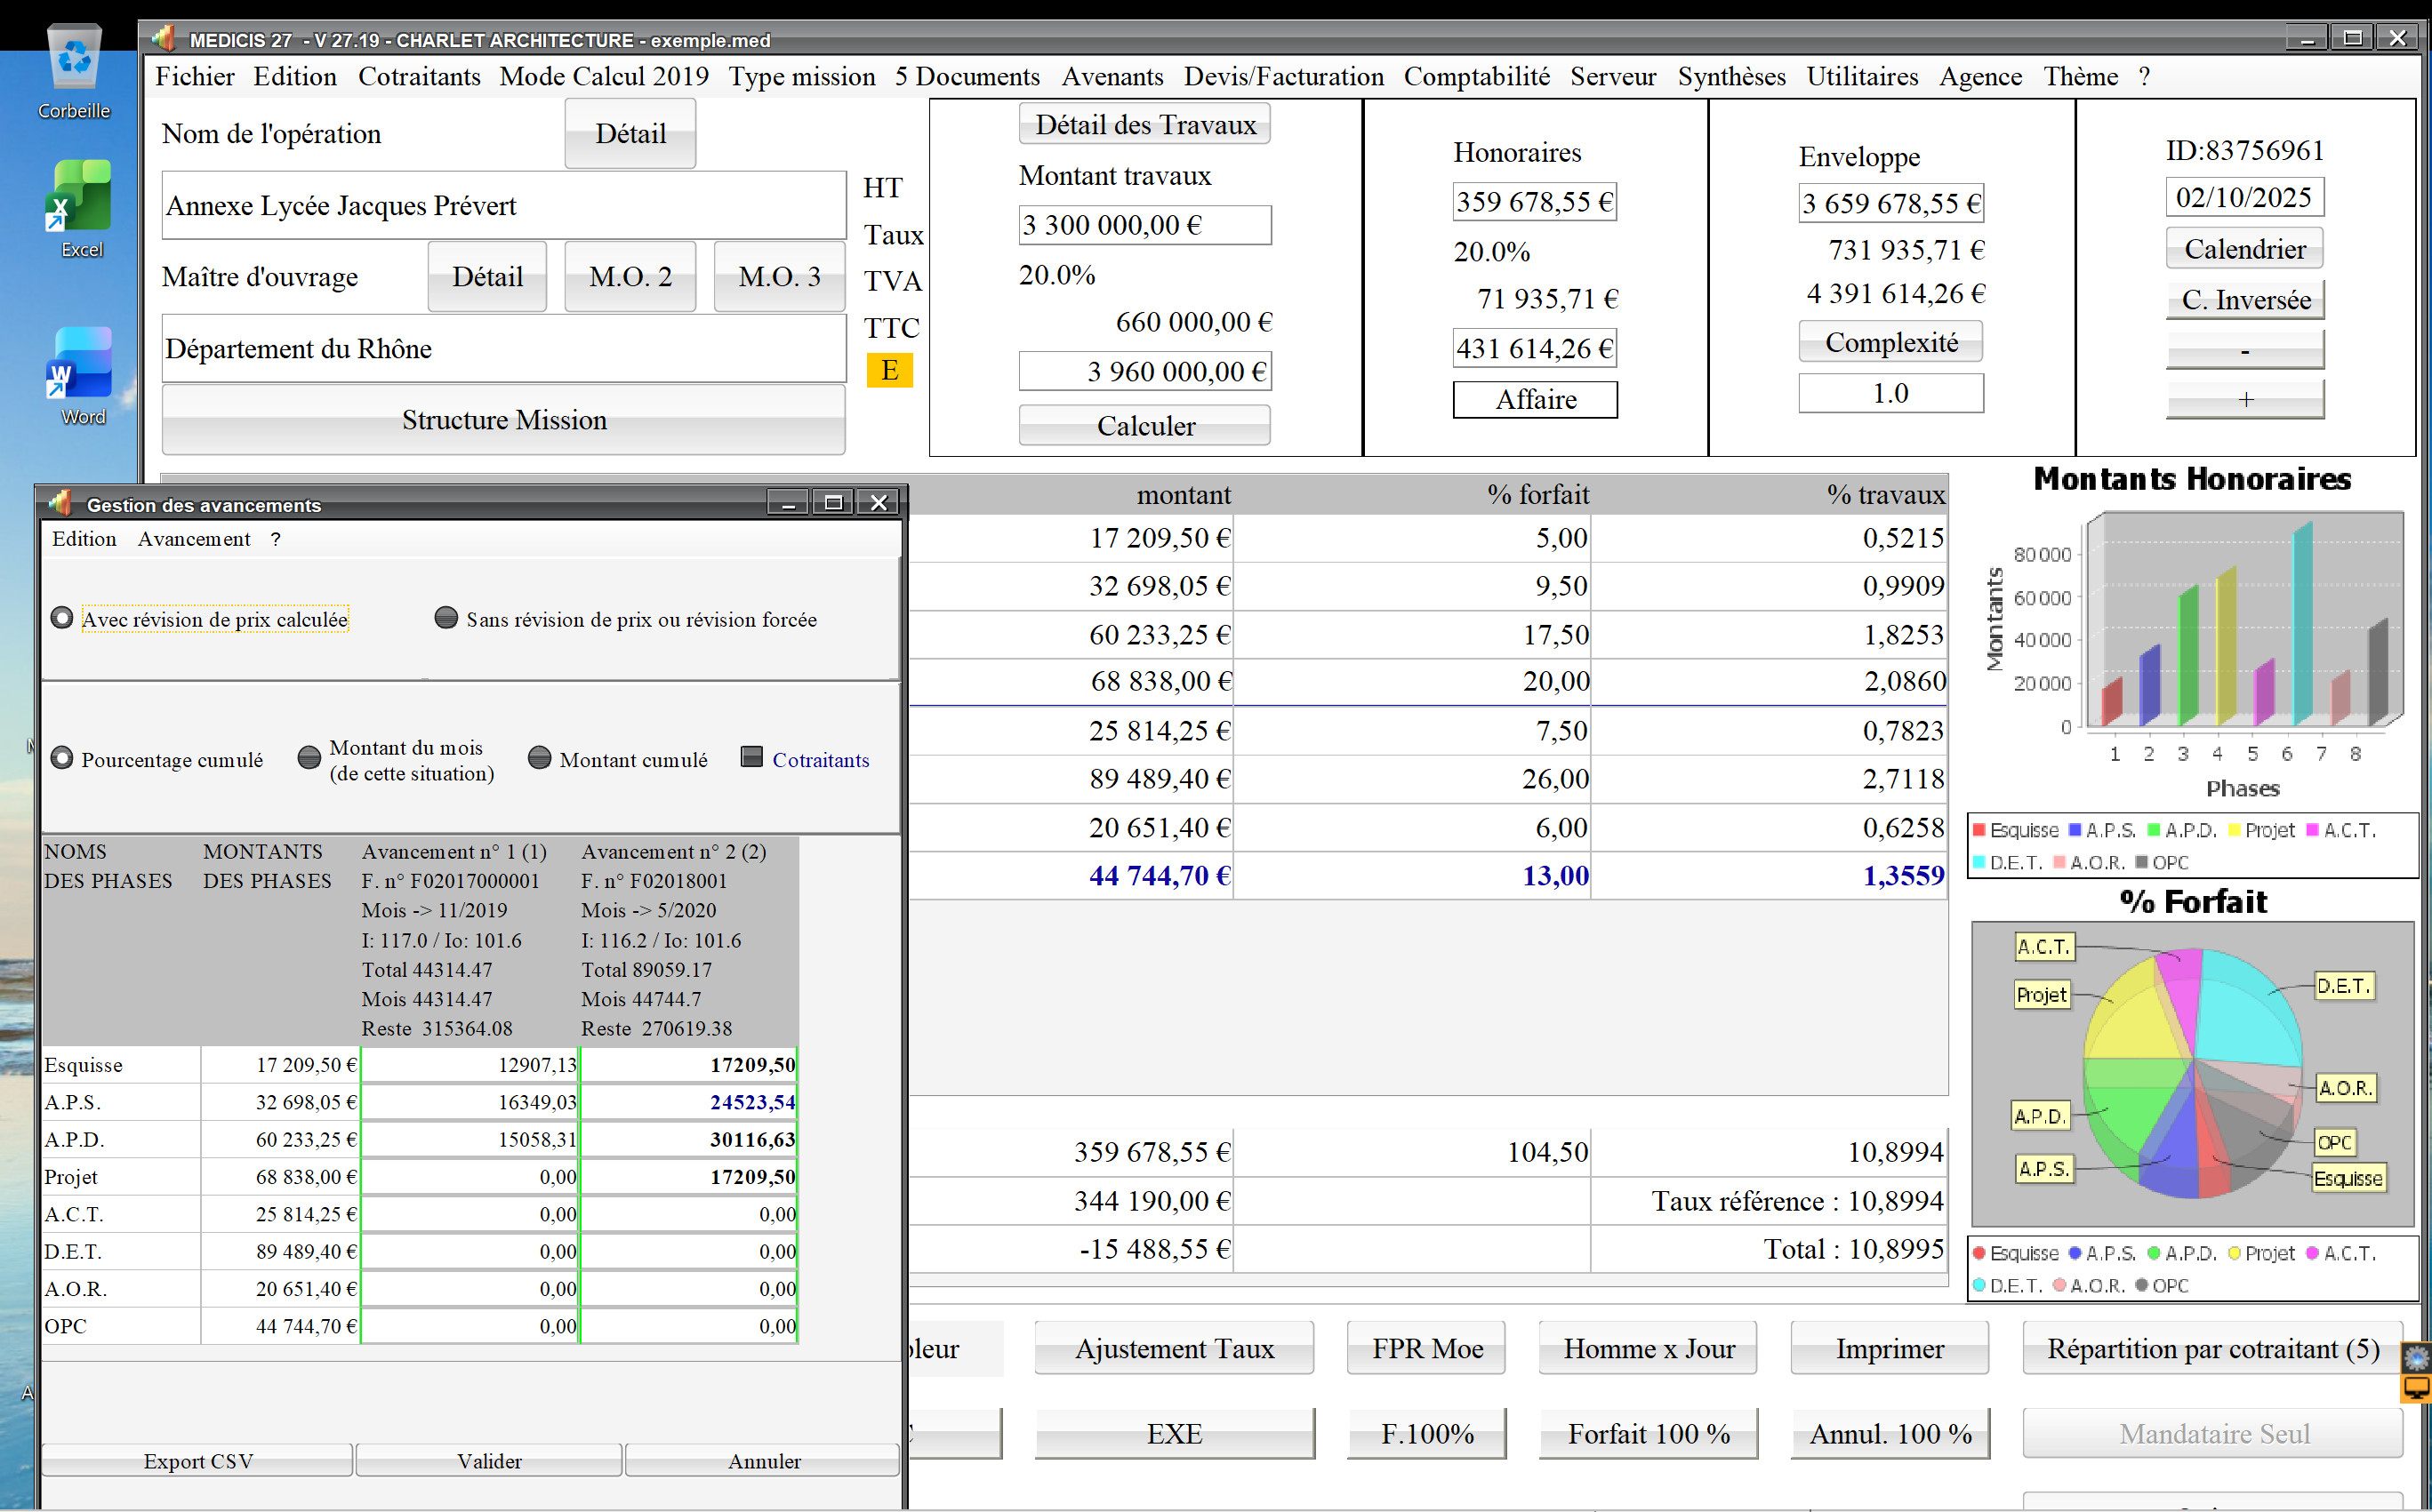Click the Forfait 100 % button
Viewport: 2432px width, 1512px height.
(x=1648, y=1433)
